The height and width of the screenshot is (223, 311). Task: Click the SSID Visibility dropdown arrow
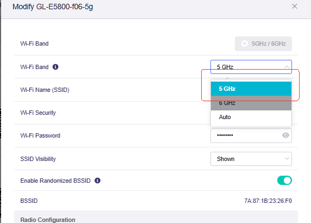(x=287, y=158)
